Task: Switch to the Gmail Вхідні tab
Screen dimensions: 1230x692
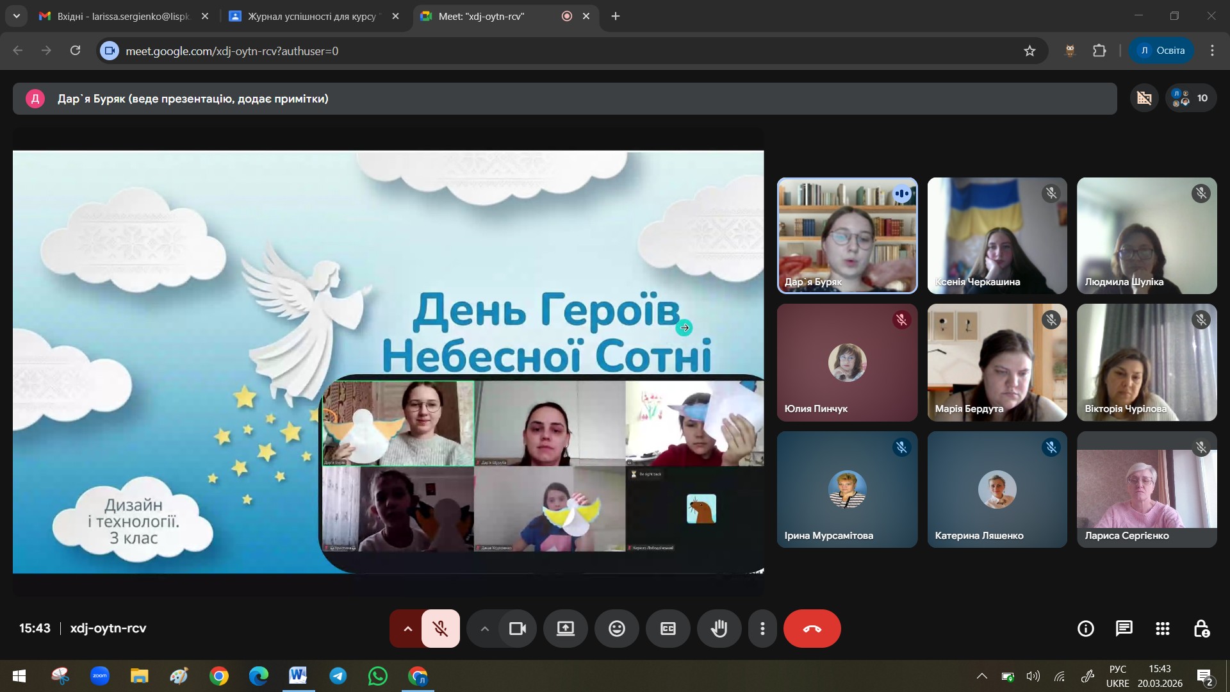Action: coord(122,16)
